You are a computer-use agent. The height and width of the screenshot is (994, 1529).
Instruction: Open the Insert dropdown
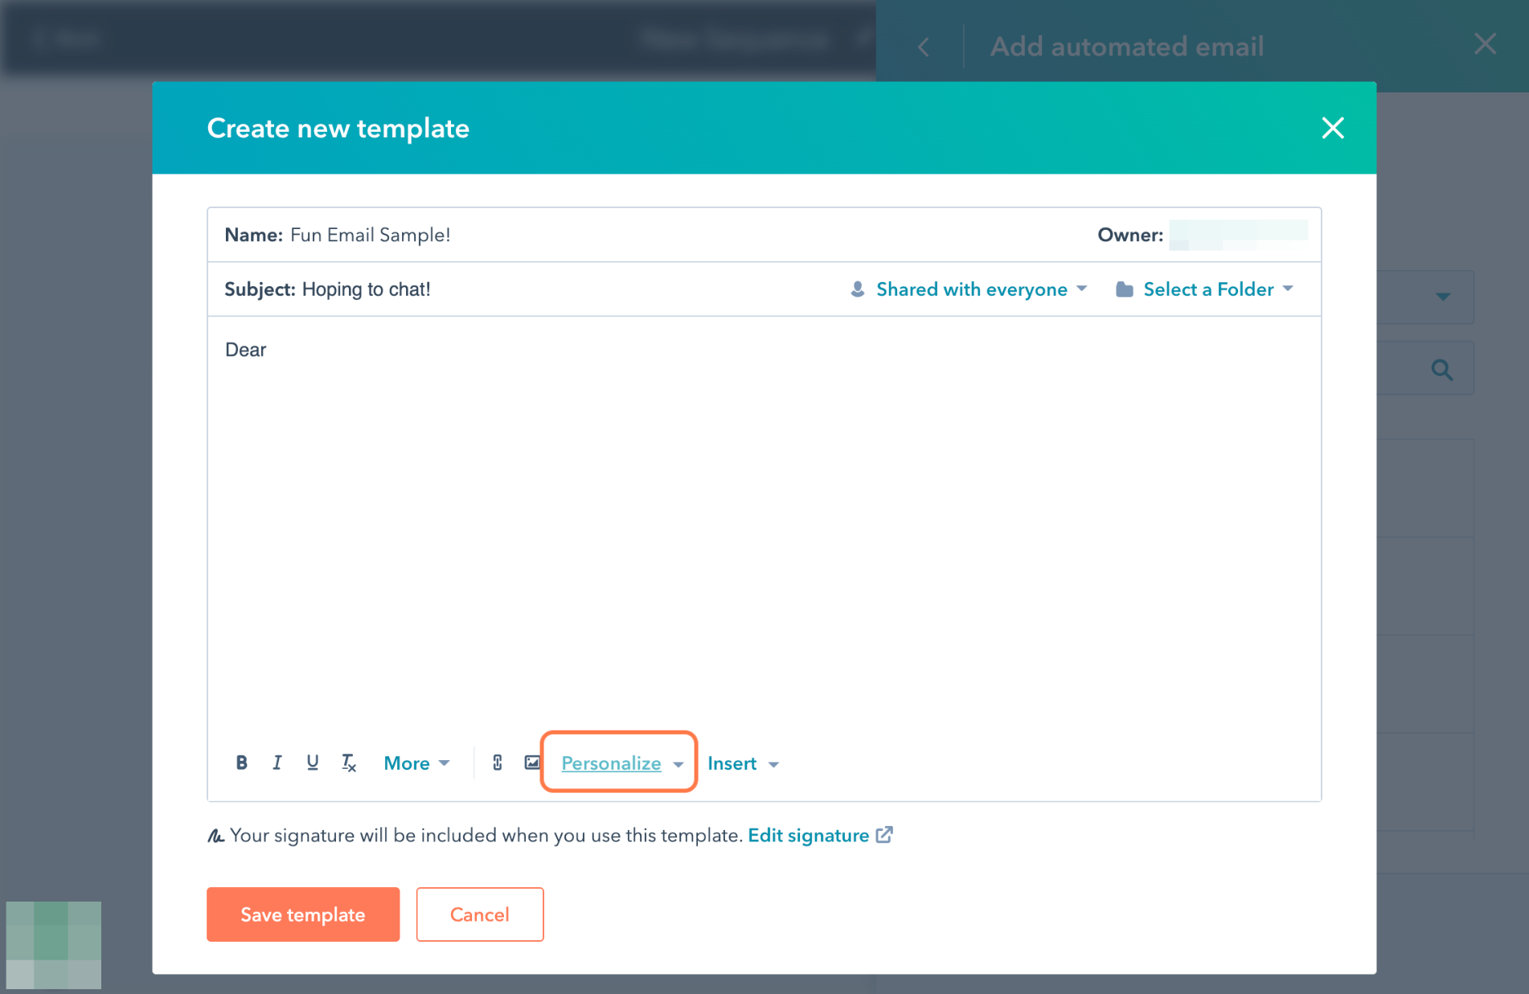743,763
